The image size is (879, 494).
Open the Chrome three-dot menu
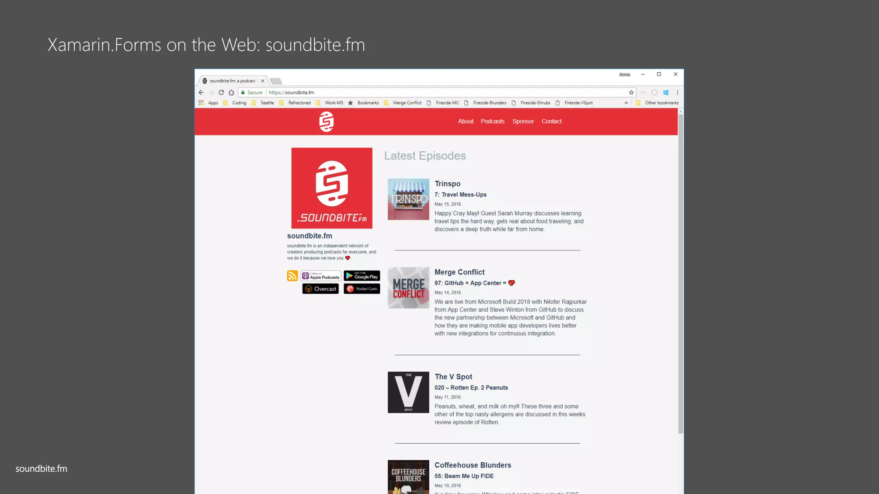(677, 92)
